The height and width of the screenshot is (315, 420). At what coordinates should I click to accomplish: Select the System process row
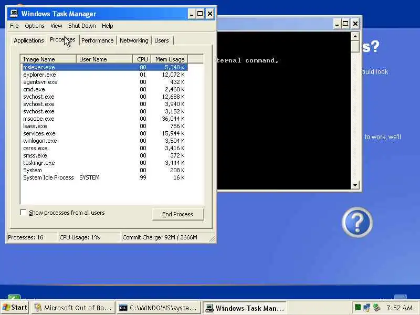pyautogui.click(x=105, y=170)
